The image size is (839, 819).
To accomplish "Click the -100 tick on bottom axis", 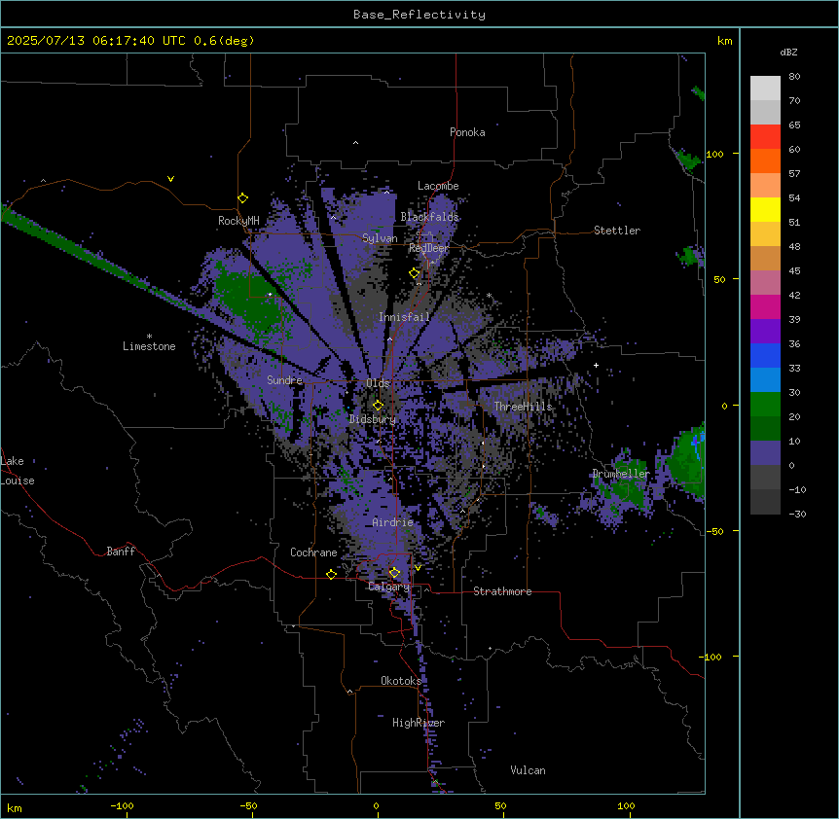I will pyautogui.click(x=122, y=806).
